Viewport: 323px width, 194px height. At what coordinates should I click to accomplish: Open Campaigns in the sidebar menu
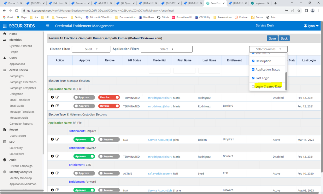point(16,76)
